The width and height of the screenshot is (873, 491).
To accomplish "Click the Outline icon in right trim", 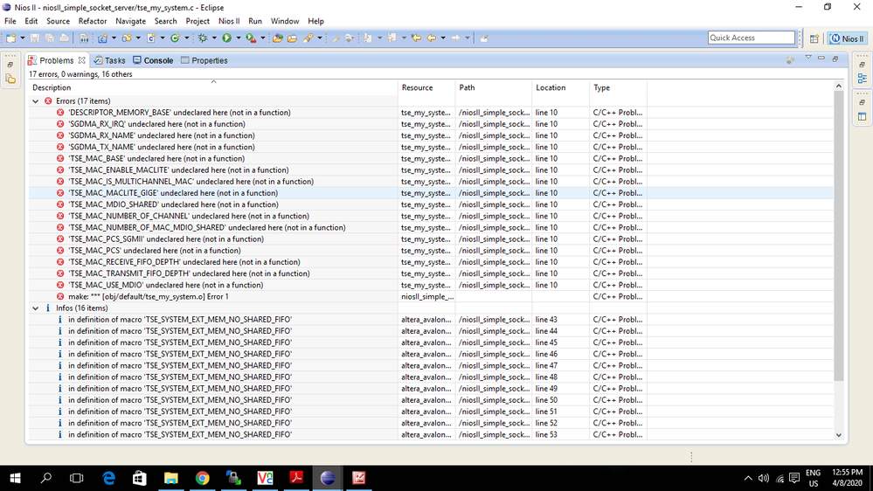I will [862, 79].
